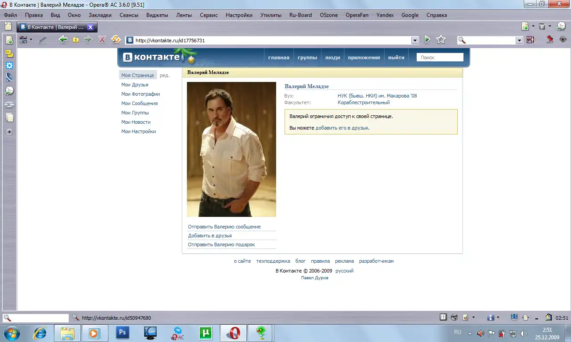Open Мои Сообщения in left menu
The height and width of the screenshot is (342, 571).
coord(139,103)
